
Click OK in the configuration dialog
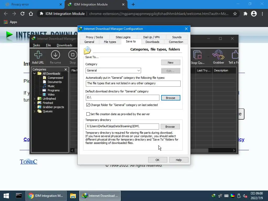click(157, 160)
